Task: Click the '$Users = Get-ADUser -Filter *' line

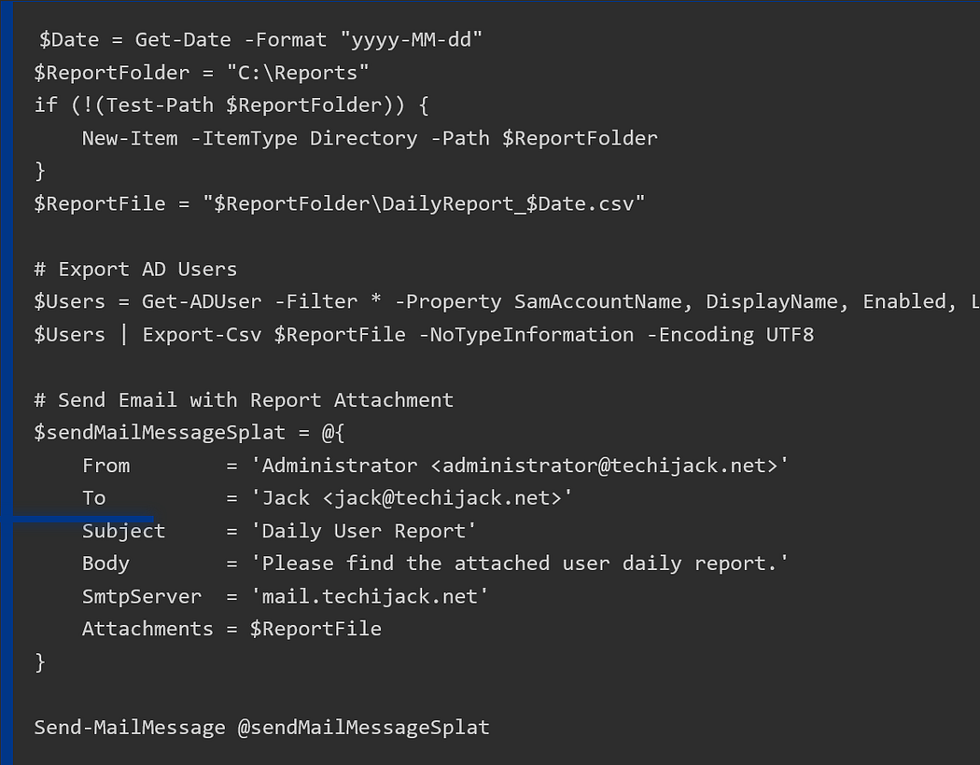Action: (507, 301)
